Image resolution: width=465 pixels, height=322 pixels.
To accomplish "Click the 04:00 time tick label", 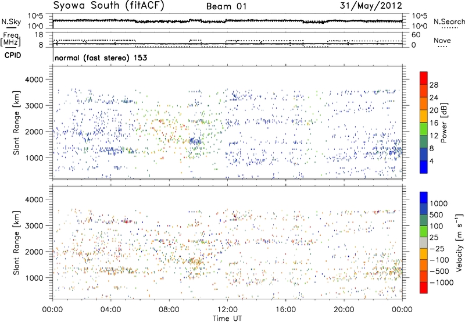I will (x=110, y=310).
